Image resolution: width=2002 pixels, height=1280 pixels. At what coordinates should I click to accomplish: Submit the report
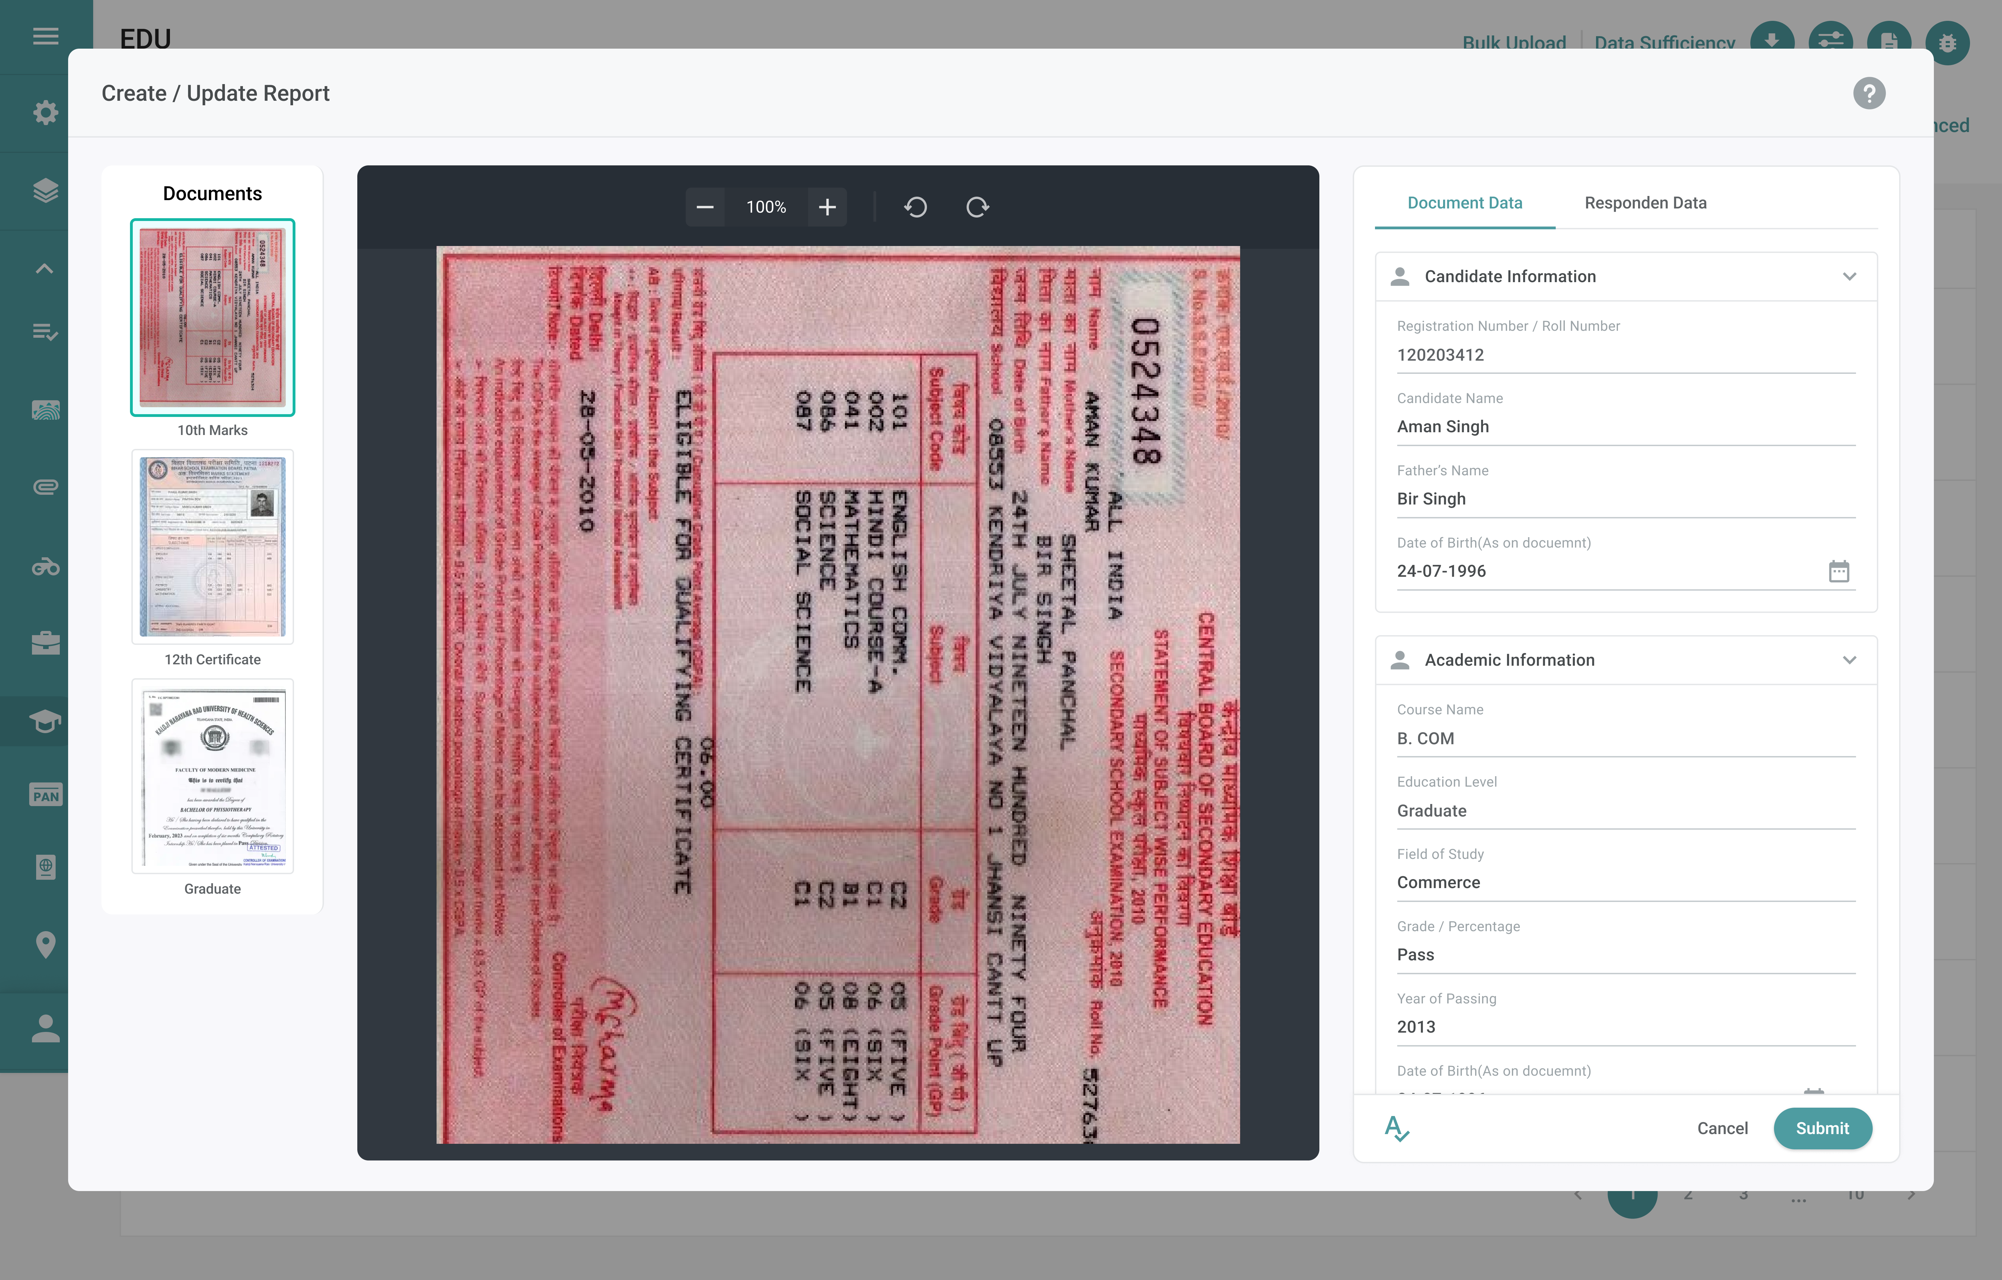click(1822, 1128)
